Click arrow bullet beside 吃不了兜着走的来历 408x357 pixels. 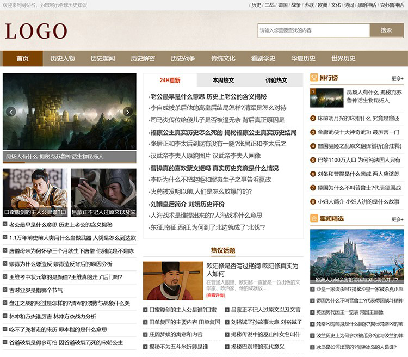pos(5,329)
